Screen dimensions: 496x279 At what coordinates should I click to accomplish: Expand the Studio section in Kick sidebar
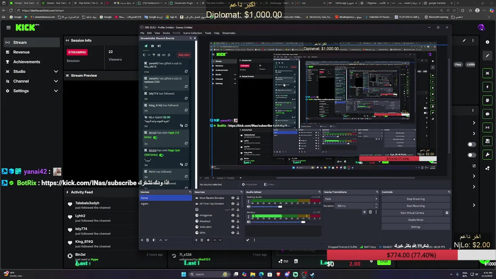pos(56,71)
